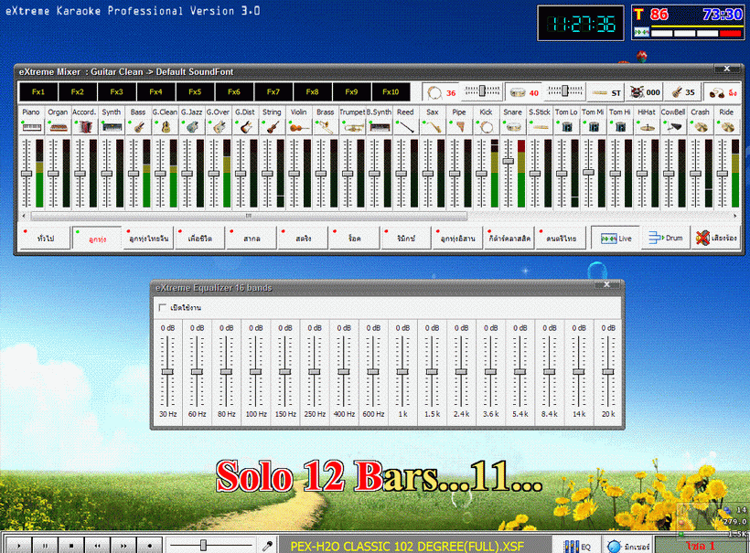The width and height of the screenshot is (750, 553).
Task: Select the G.Jazz guitar icon
Action: click(192, 127)
